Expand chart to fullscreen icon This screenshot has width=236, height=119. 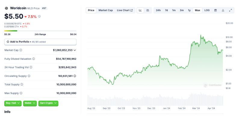[x=230, y=10]
